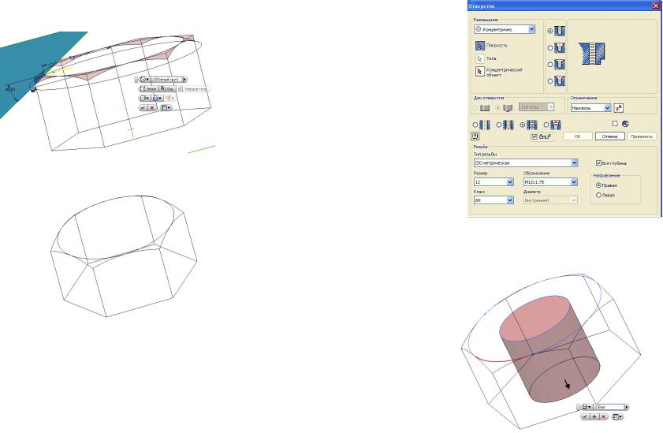Click the flat-bottom hole icon in Дно отверстия
The width and height of the screenshot is (663, 433).
point(485,108)
